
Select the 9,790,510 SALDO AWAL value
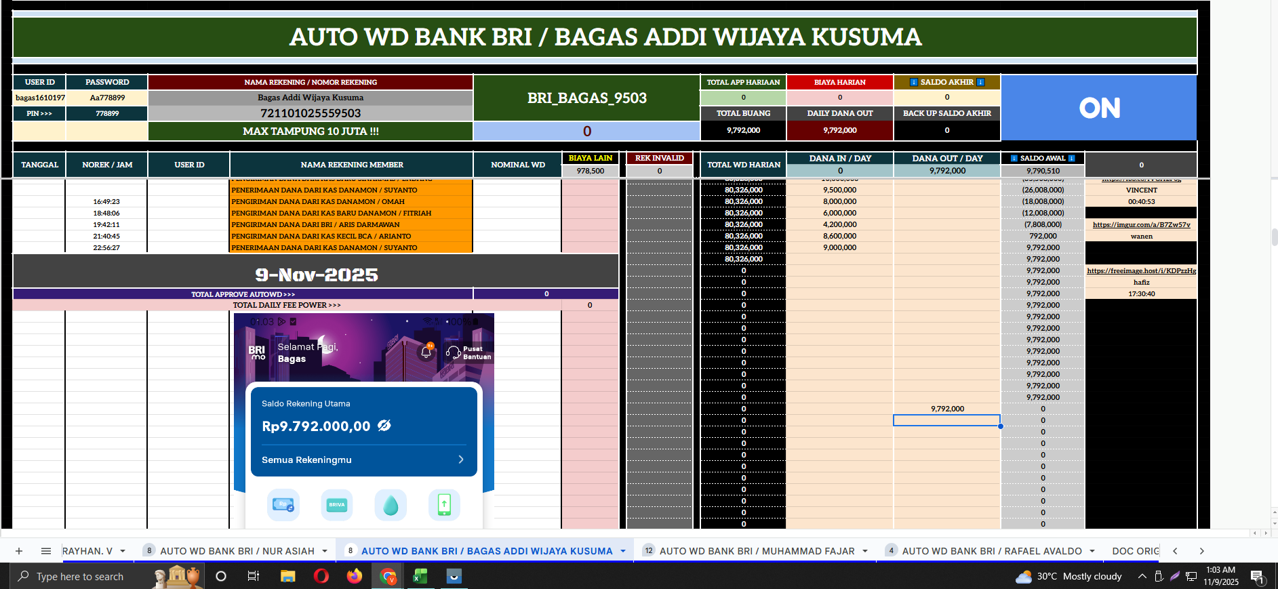[x=1043, y=171]
